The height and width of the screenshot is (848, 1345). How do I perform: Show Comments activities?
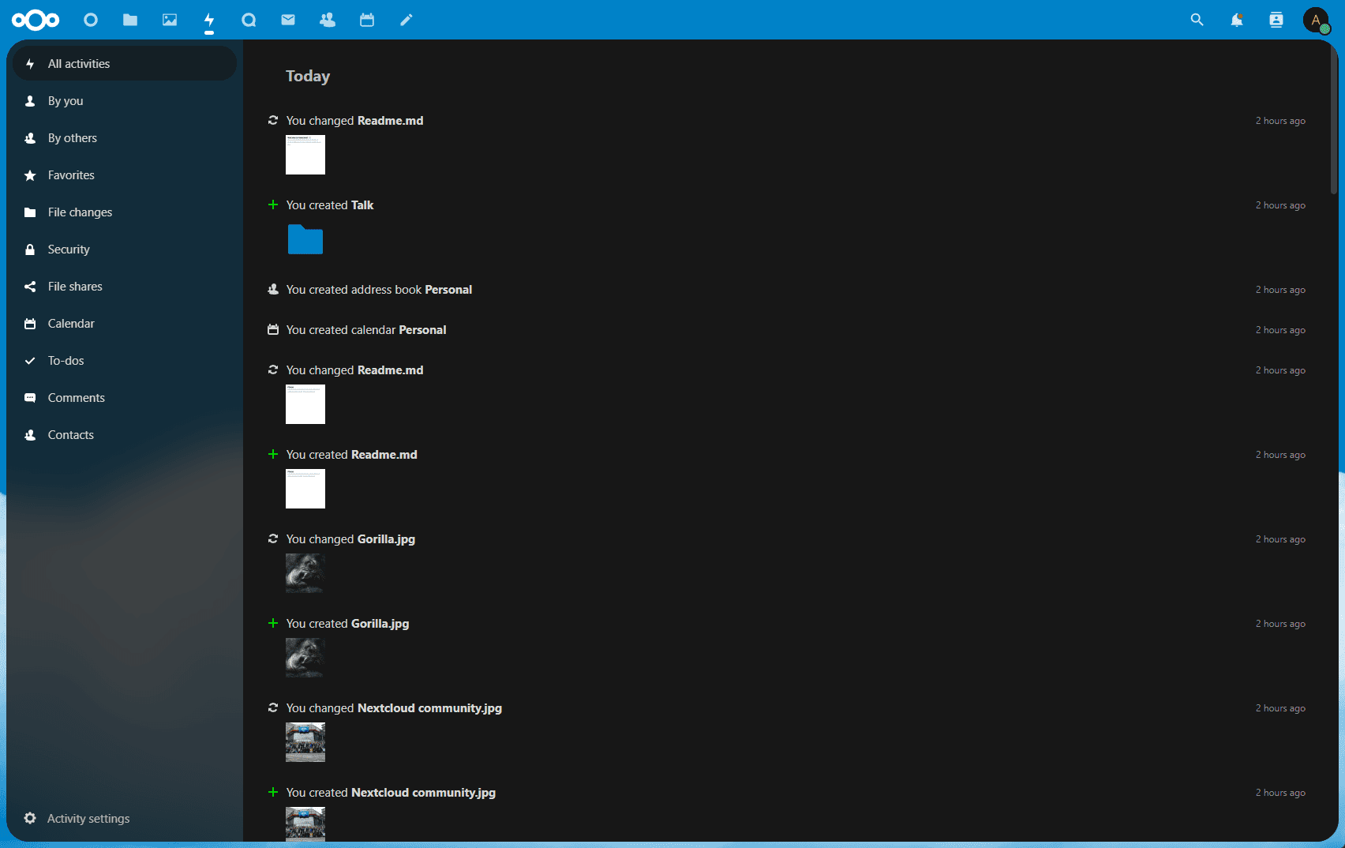click(125, 397)
